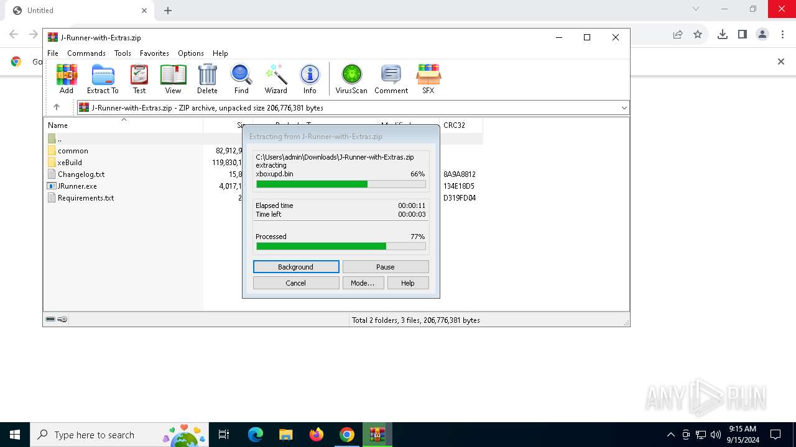The width and height of the screenshot is (796, 447).
Task: Open Chrome downloads icon
Action: coord(722,34)
